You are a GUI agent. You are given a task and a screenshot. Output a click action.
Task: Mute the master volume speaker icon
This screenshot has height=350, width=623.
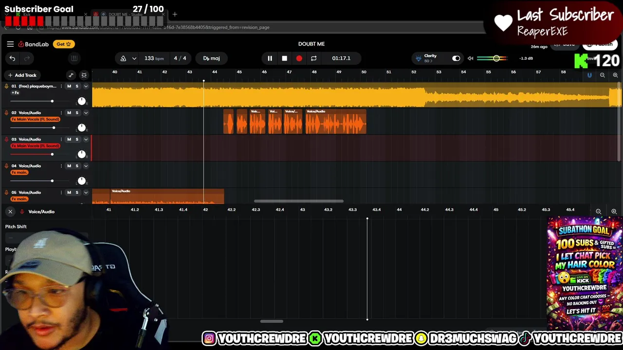click(470, 58)
